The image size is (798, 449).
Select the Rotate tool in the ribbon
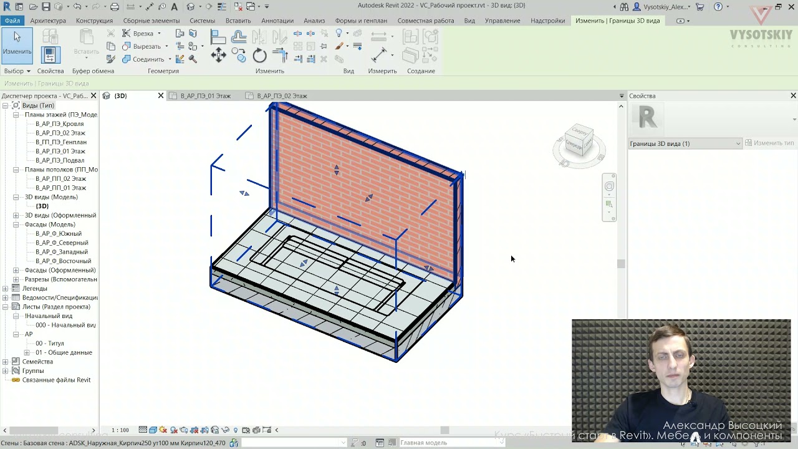pyautogui.click(x=260, y=56)
